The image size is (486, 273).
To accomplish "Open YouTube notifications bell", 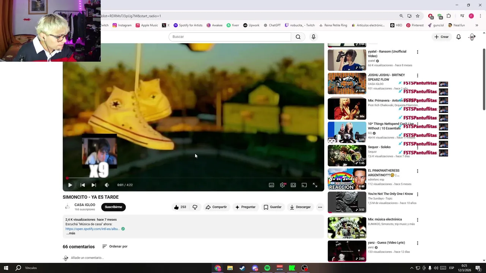I will tap(459, 37).
